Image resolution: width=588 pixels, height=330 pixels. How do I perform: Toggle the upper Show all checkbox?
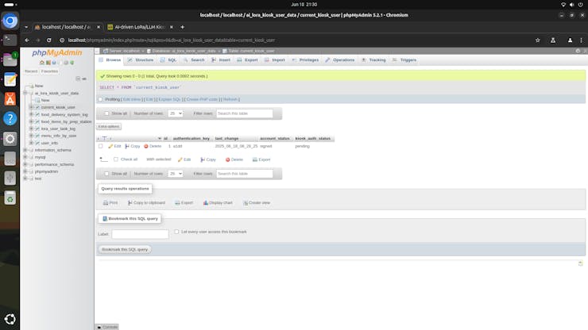106,113
